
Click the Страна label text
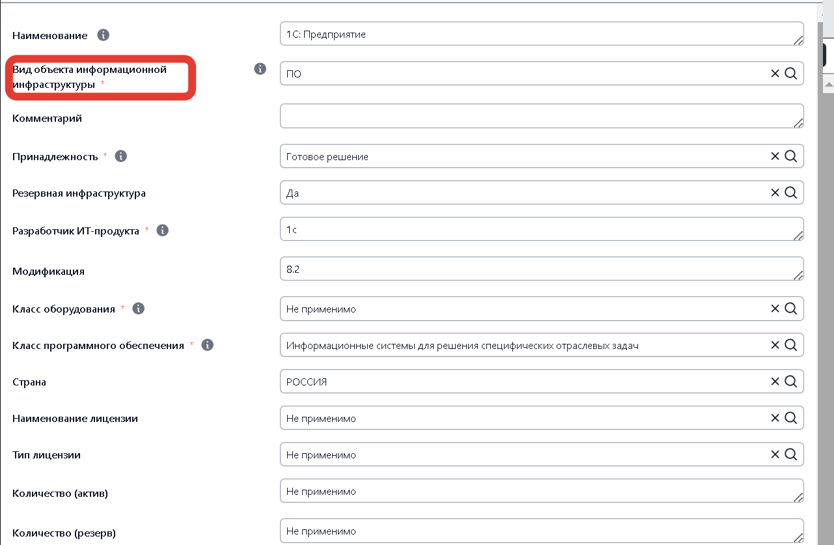click(29, 382)
